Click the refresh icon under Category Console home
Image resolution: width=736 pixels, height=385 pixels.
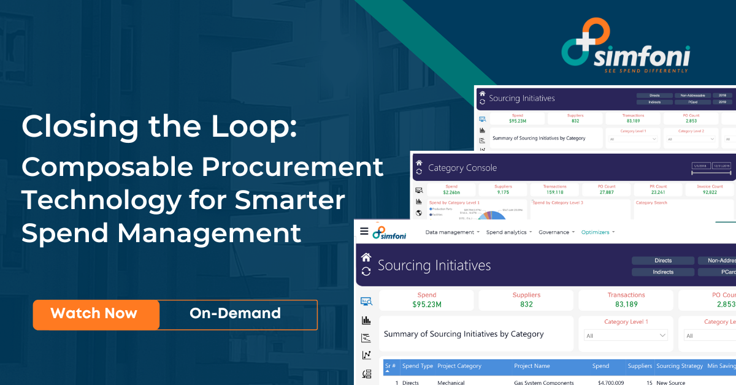coord(419,172)
